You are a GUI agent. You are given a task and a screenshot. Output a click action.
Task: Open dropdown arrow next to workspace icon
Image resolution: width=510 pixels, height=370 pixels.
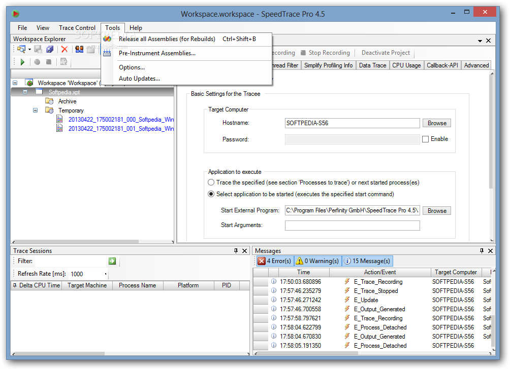[29, 49]
